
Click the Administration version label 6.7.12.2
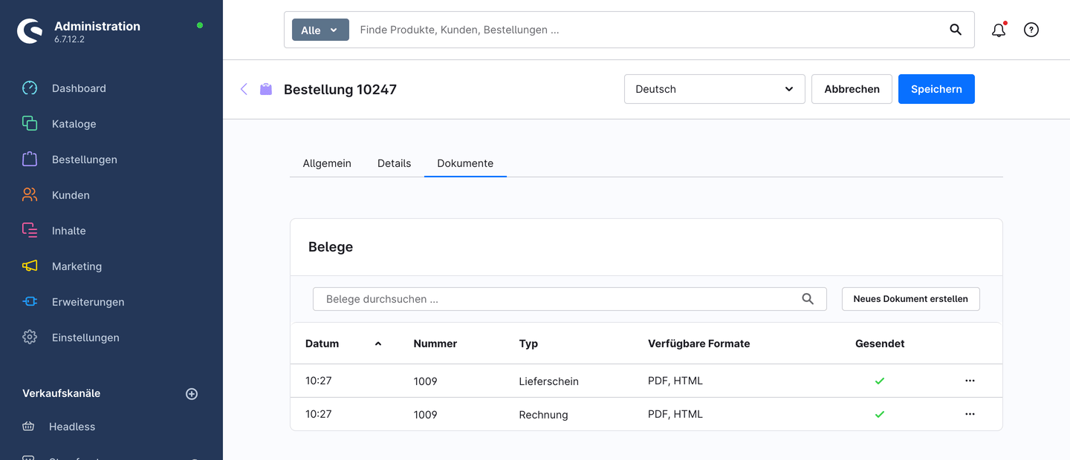69,39
